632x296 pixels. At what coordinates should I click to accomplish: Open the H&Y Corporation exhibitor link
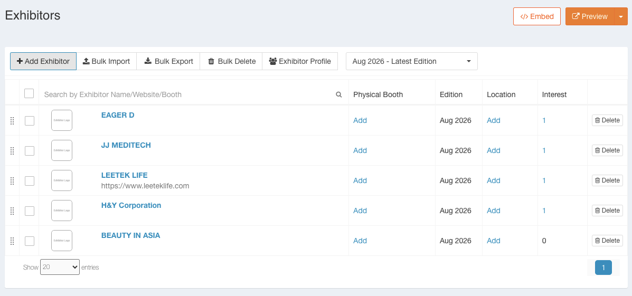(131, 205)
